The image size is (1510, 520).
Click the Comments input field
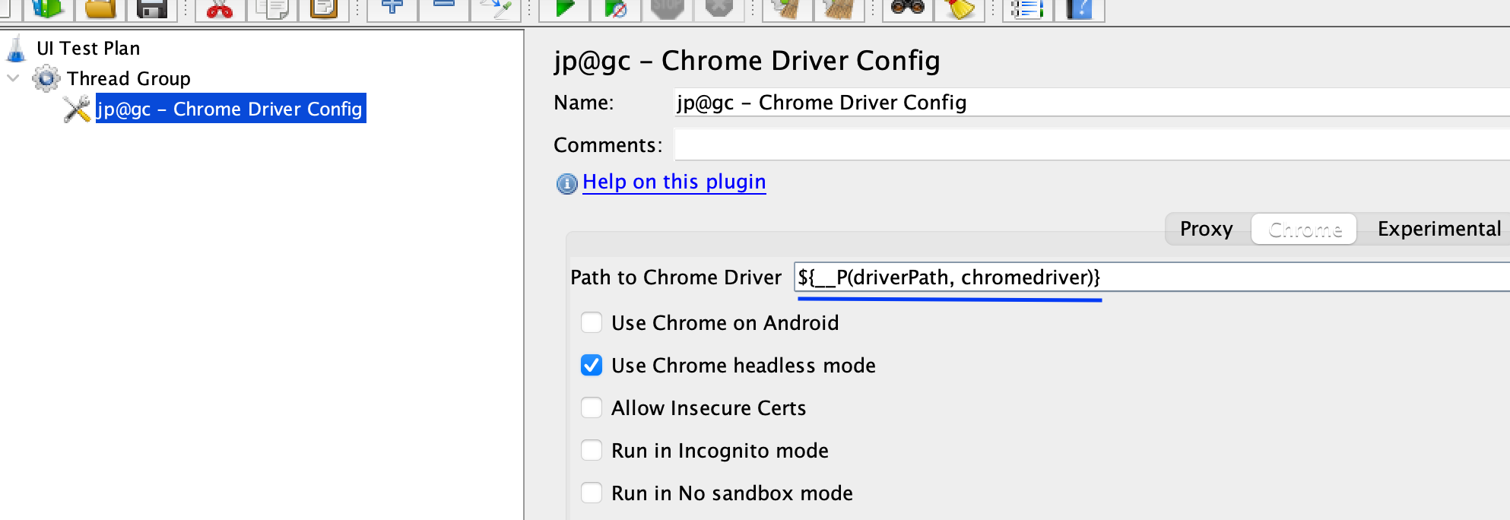point(1092,144)
